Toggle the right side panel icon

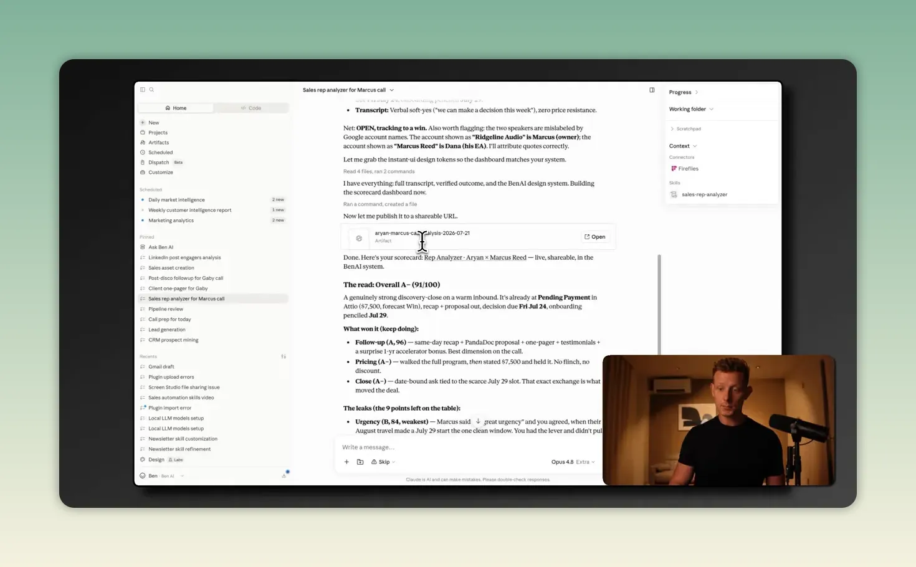pos(652,90)
